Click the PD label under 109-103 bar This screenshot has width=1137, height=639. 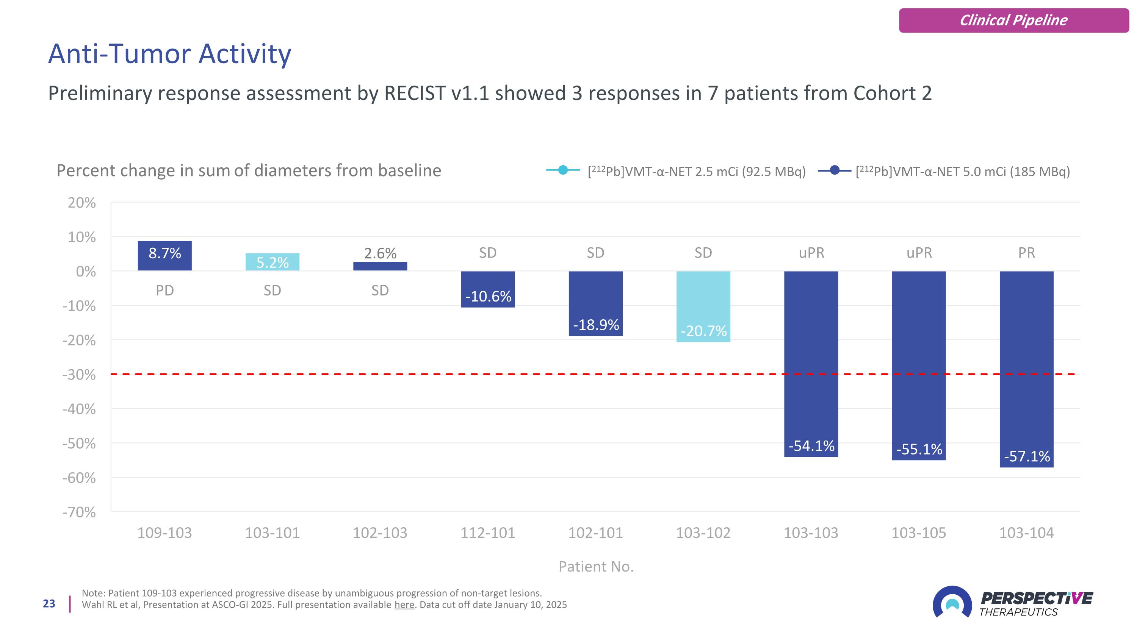click(164, 290)
